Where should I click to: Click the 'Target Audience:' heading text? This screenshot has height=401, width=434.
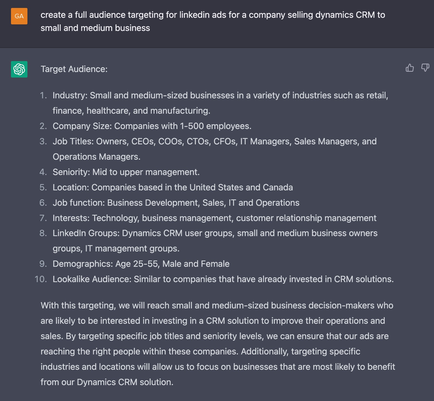74,69
